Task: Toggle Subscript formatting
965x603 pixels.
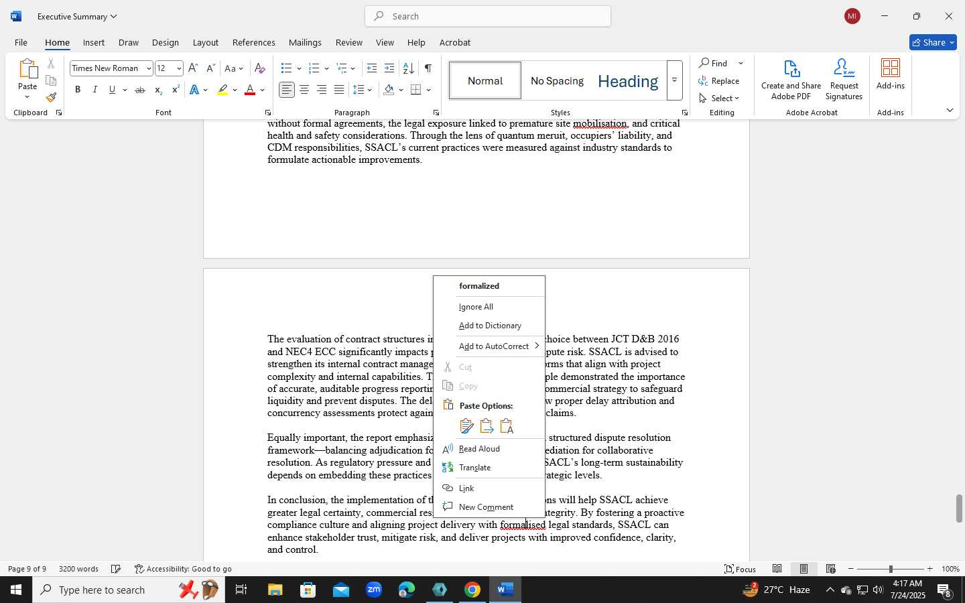Action: pyautogui.click(x=158, y=90)
